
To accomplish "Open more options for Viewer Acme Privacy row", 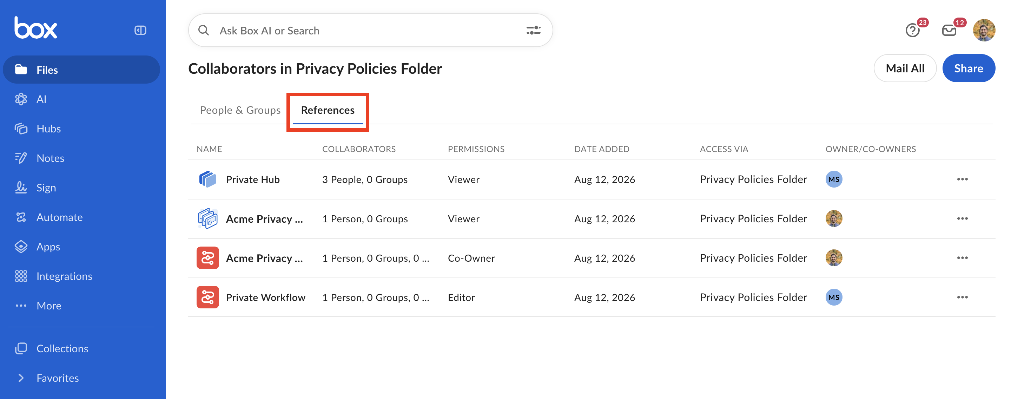I will (x=962, y=218).
